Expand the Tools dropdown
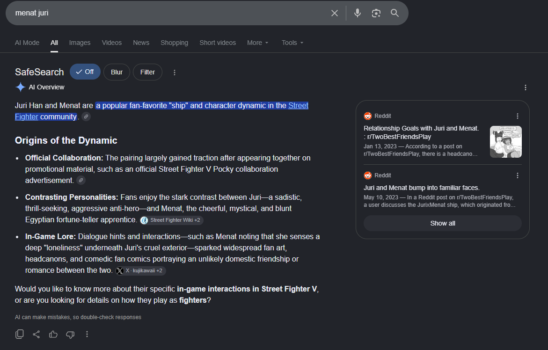This screenshot has height=350, width=548. tap(292, 43)
